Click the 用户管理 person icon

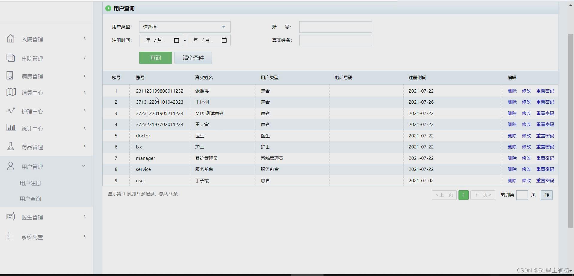pos(11,166)
